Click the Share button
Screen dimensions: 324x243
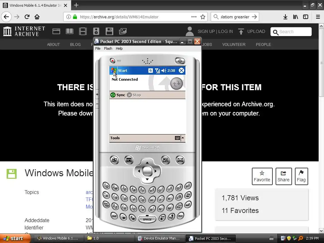tap(283, 176)
